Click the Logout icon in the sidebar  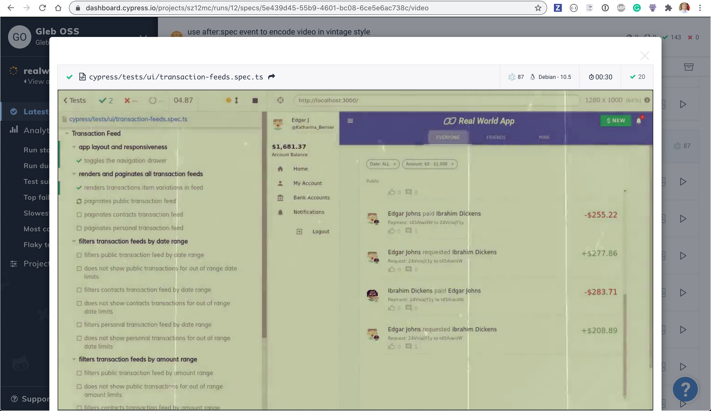coord(299,232)
